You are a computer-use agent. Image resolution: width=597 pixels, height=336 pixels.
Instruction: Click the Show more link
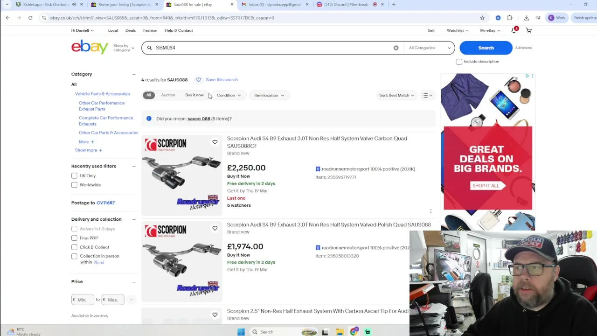pyautogui.click(x=89, y=150)
